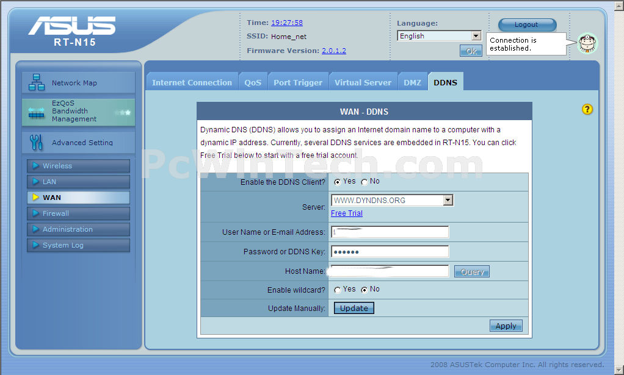The image size is (624, 375).
Task: Click the User Name or E-mail Address field
Action: [x=390, y=232]
